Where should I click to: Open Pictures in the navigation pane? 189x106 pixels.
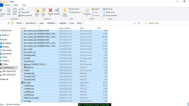(6, 61)
